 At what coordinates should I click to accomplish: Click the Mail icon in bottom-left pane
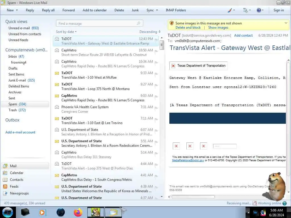[5, 166]
